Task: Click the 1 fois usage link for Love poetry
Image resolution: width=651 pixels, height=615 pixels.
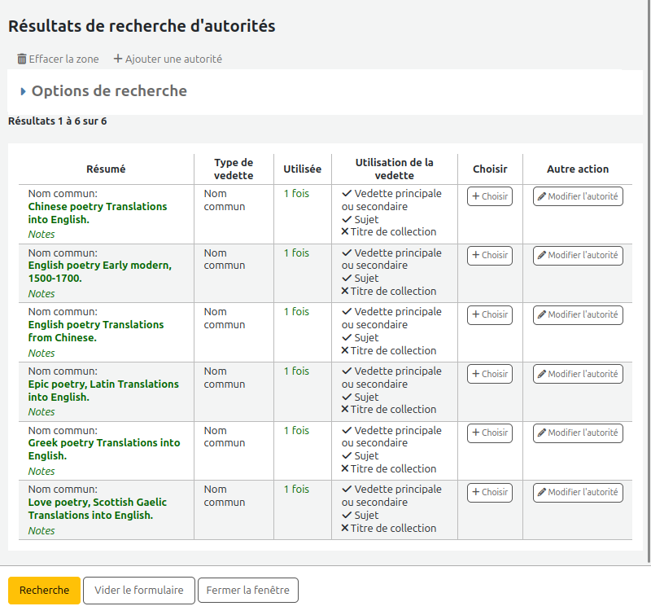Action: (296, 490)
